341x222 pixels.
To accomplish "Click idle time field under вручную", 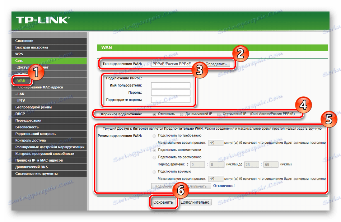I will click(x=216, y=179).
